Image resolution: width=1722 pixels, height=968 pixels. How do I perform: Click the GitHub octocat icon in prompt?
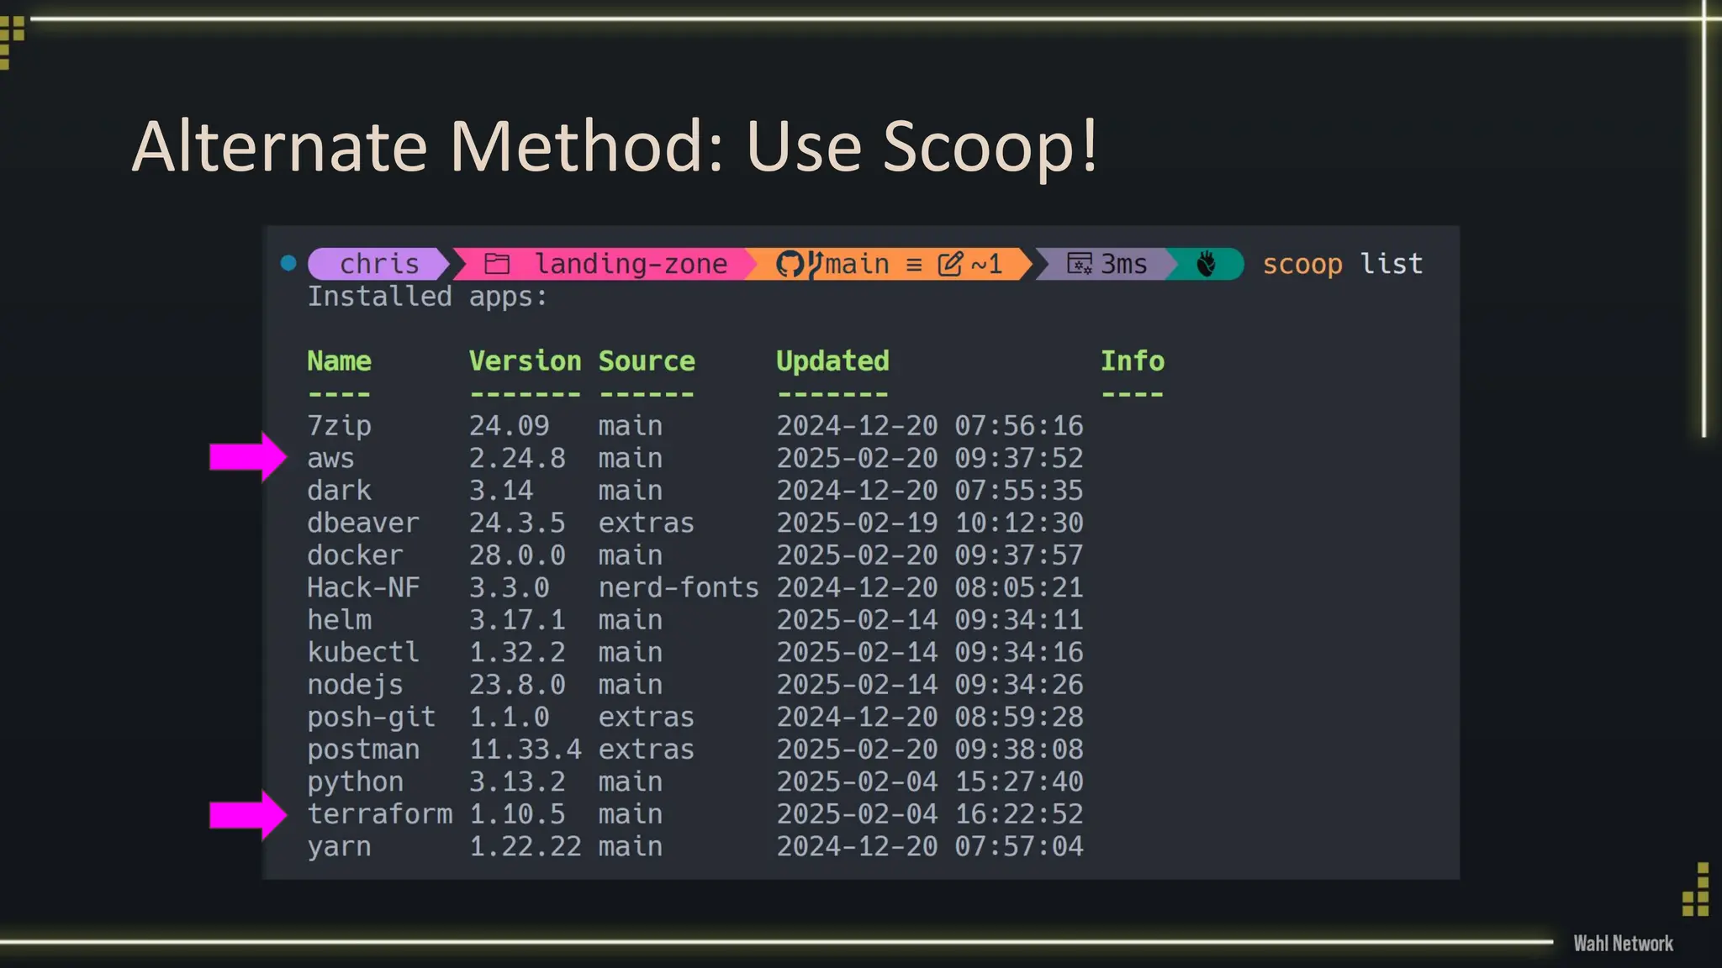tap(790, 264)
